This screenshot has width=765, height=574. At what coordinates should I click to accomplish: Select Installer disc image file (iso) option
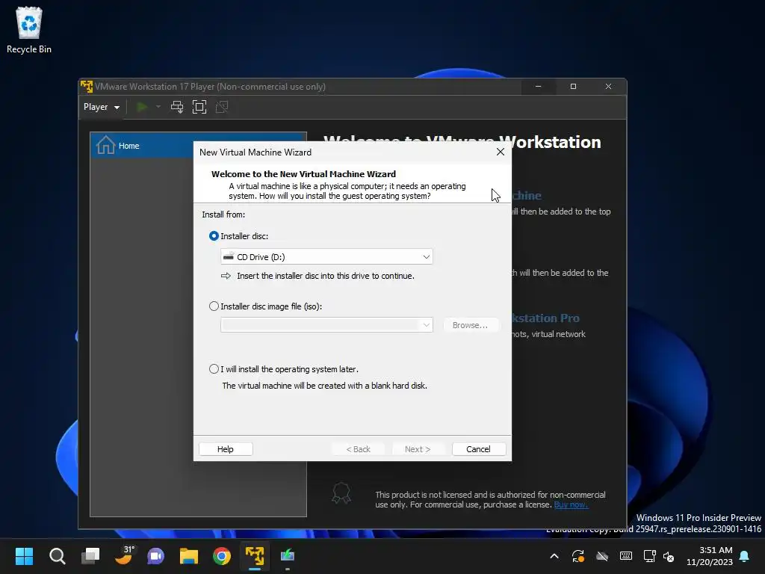(x=214, y=306)
